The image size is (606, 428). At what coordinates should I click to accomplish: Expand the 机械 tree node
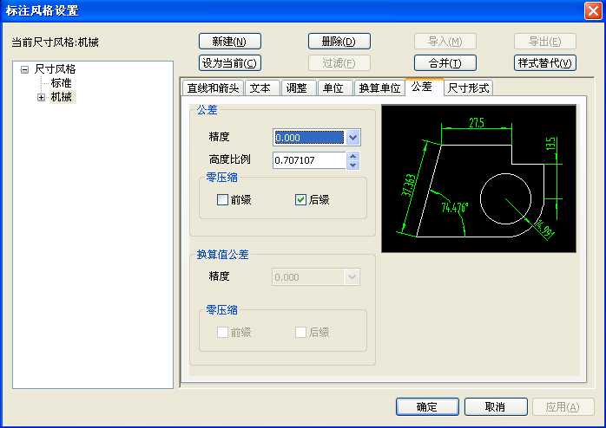point(41,98)
